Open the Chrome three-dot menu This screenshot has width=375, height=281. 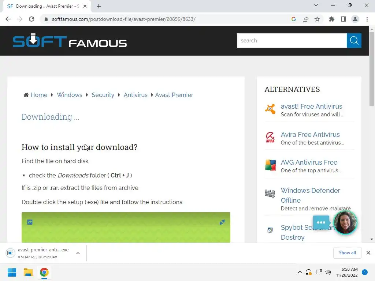[x=367, y=19]
